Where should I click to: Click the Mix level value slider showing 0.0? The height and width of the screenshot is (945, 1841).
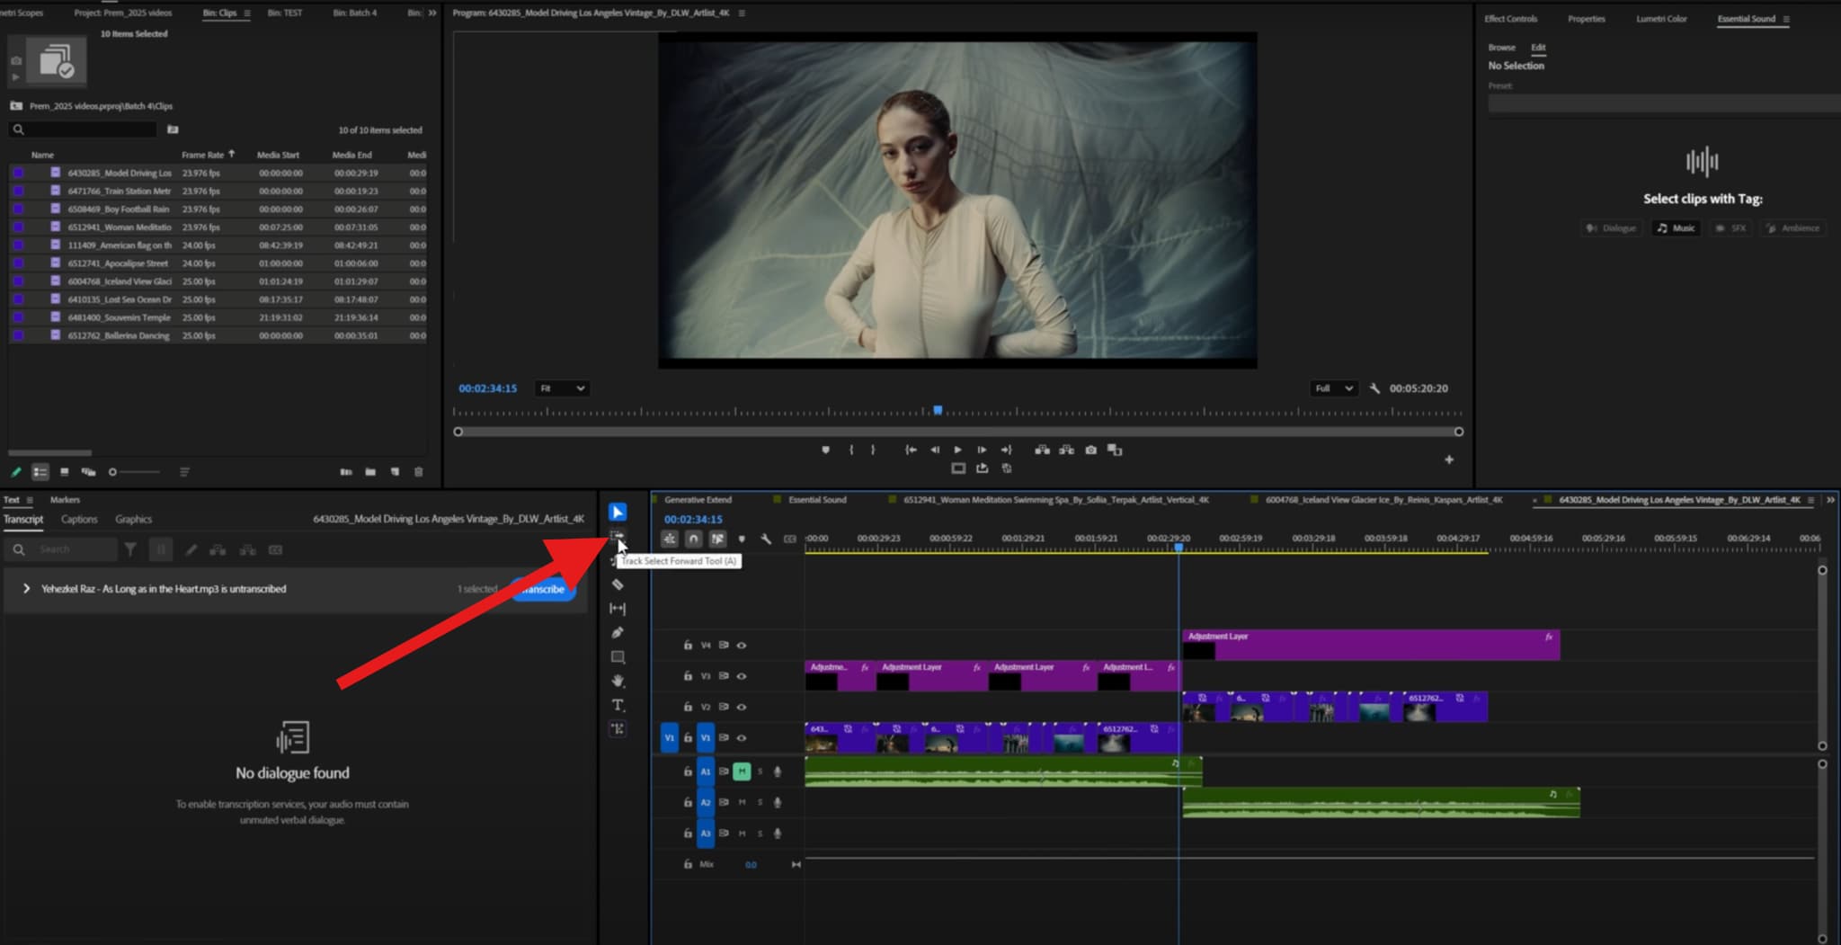[751, 864]
